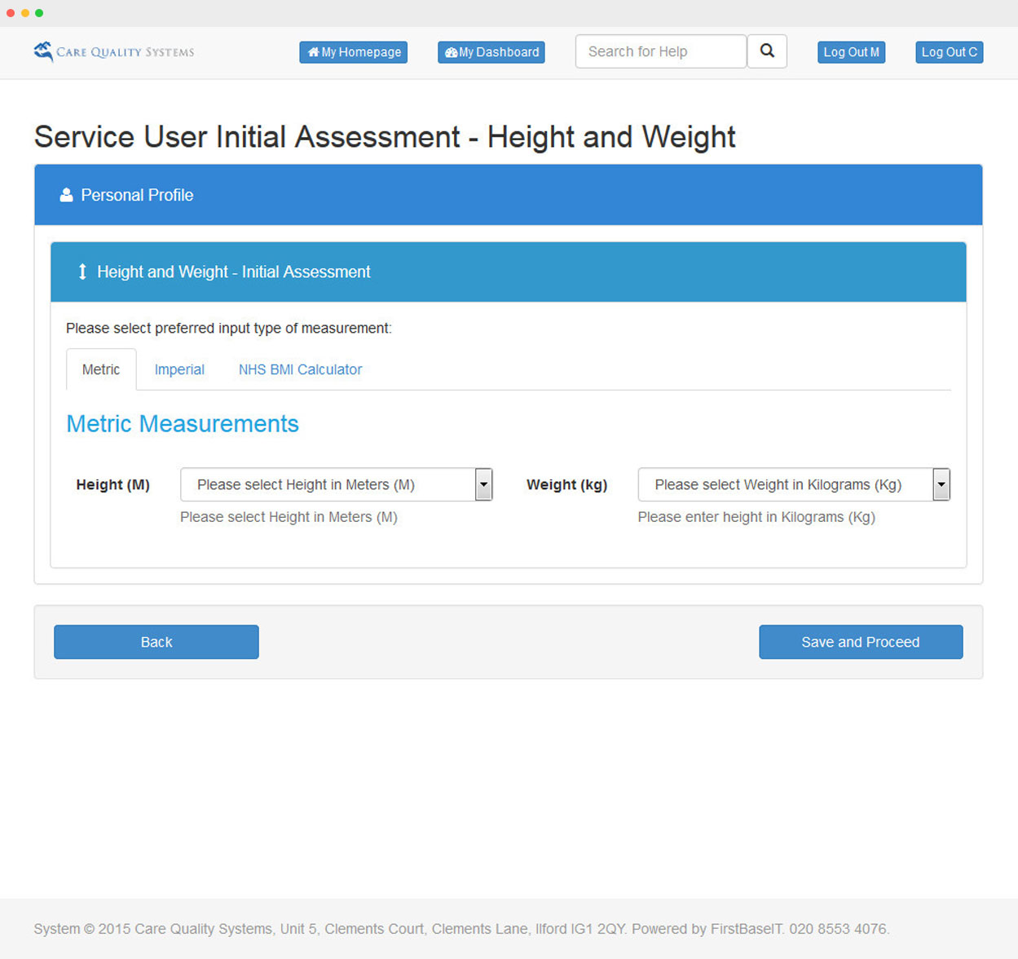Select the Metric tab
1018x959 pixels.
pos(101,369)
